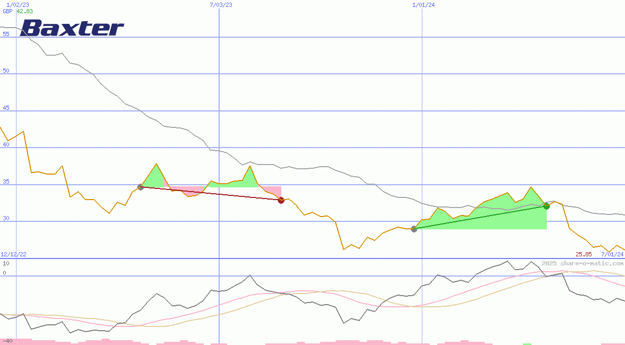Click the gray dot starting the green trendline
The image size is (625, 345).
tap(413, 229)
